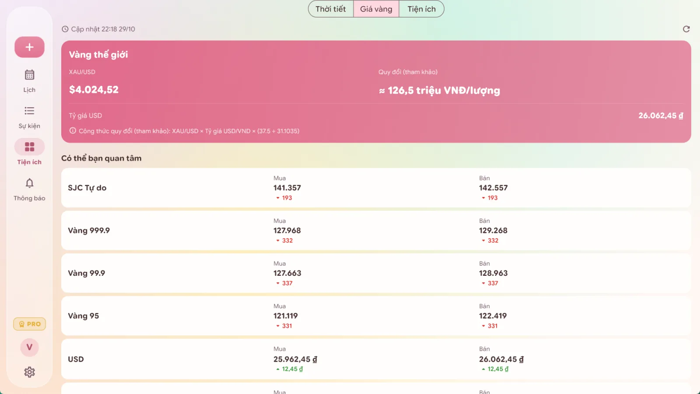This screenshot has width=700, height=394.
Task: Click Vàng 95 buy price 121.119
Action: click(286, 316)
